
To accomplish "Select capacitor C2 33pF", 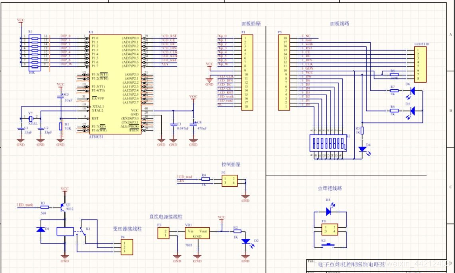I will (41, 128).
